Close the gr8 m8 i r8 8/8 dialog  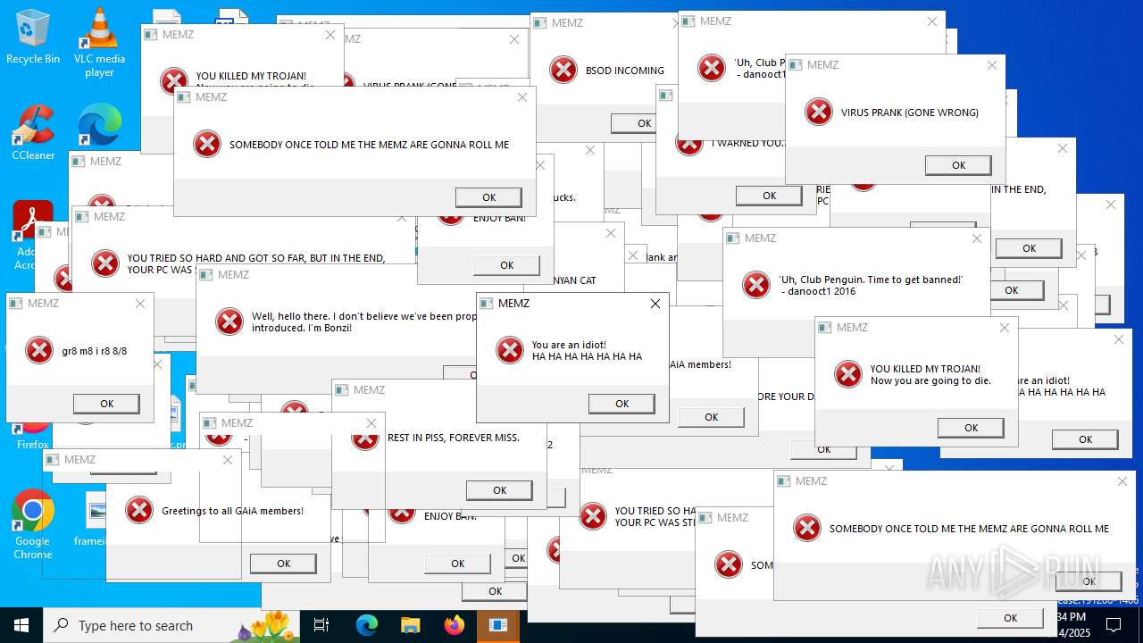tap(139, 304)
